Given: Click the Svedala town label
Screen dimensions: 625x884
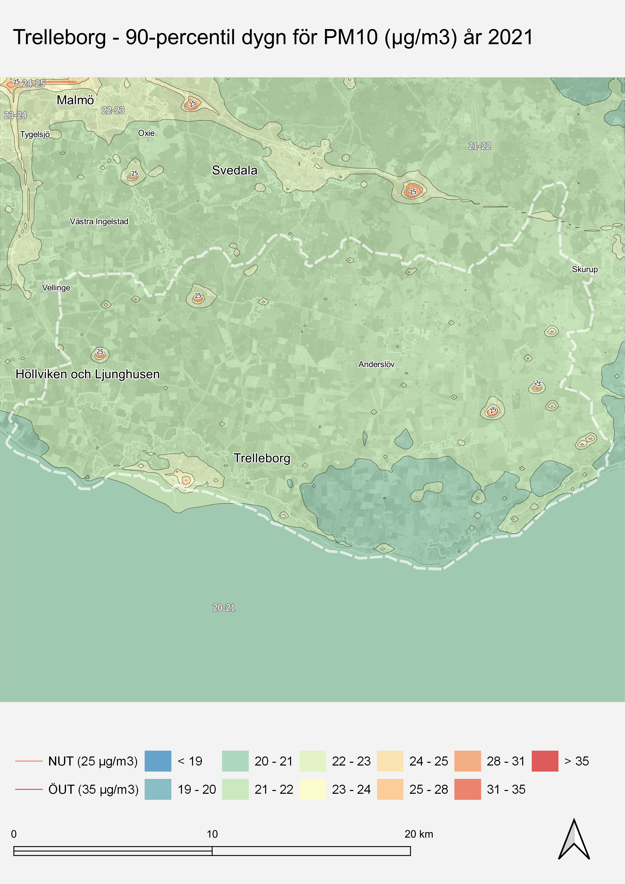Looking at the screenshot, I should tap(234, 170).
